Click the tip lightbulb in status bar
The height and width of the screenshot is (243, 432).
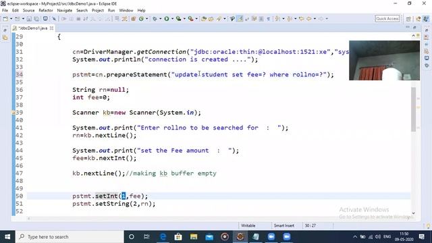(428, 226)
